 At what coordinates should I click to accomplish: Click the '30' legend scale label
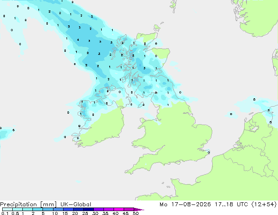point(95,213)
